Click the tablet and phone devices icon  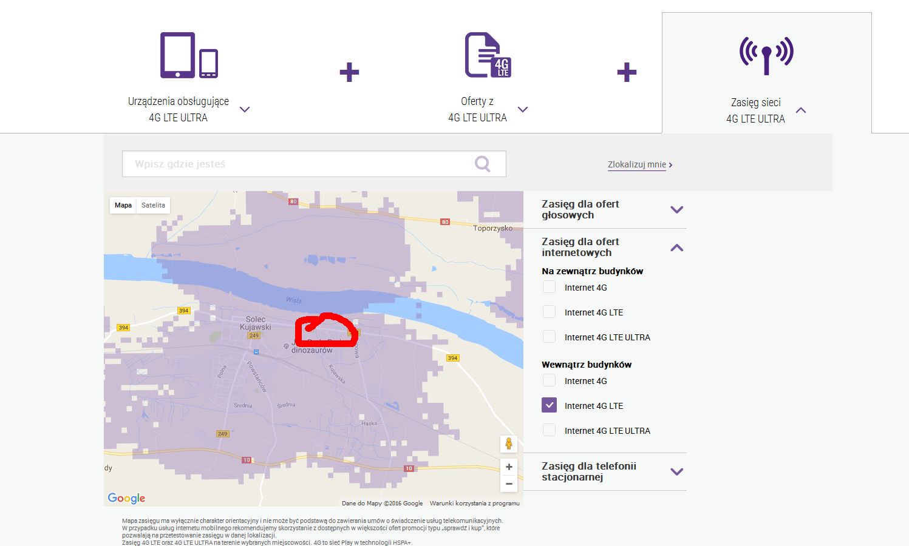(x=189, y=55)
